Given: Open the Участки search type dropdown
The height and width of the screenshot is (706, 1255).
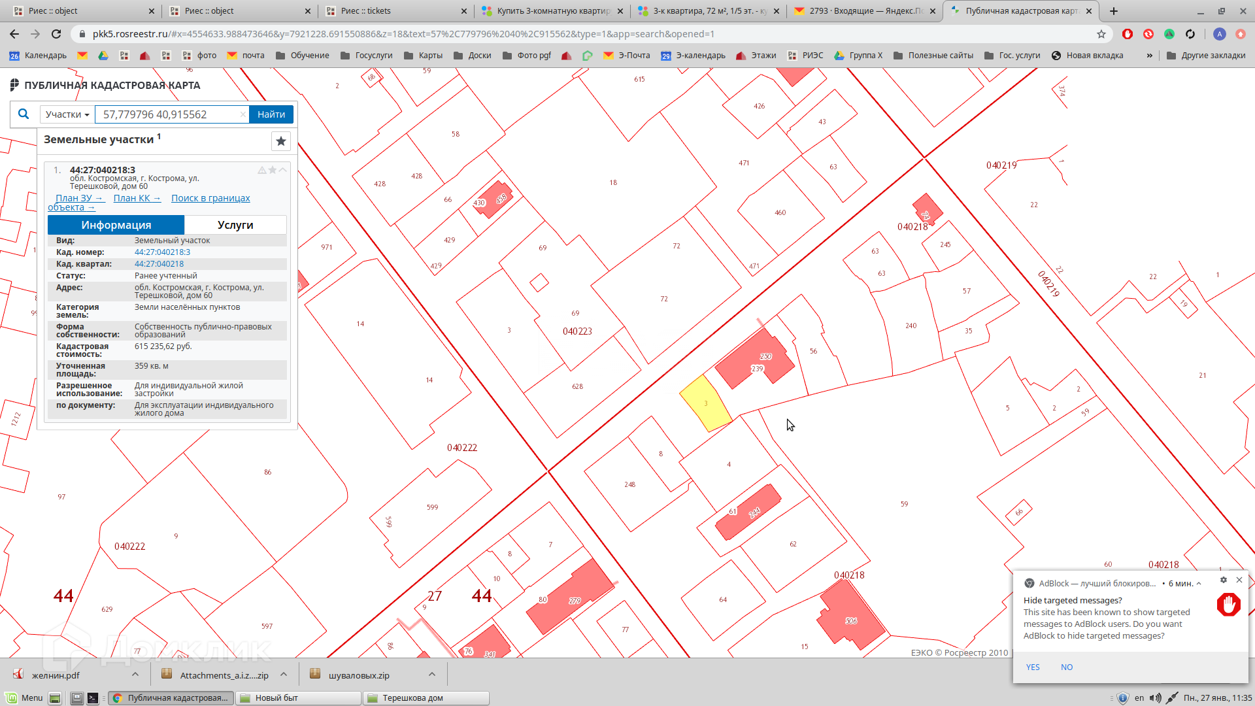Looking at the screenshot, I should [x=67, y=114].
